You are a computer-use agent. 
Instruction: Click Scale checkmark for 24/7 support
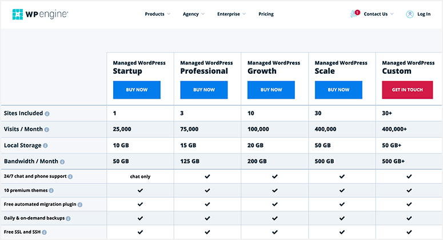point(342,176)
